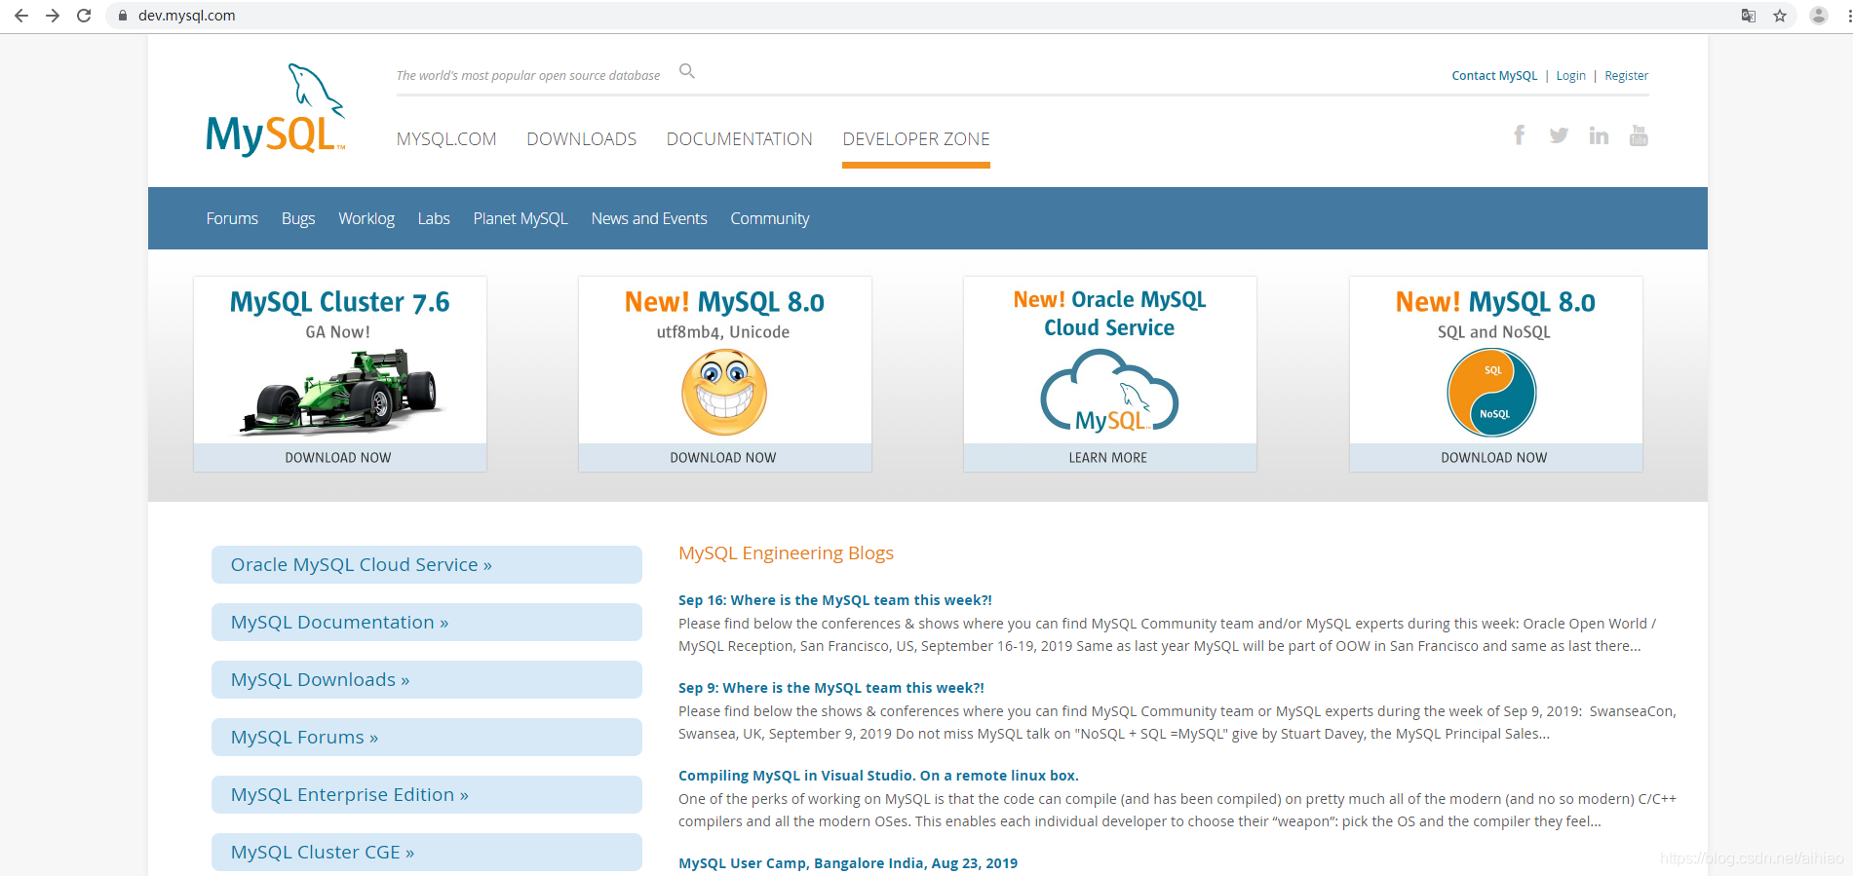Screen dimensions: 1853x876
Task: Bookmark this page with star icon
Action: 1780,16
